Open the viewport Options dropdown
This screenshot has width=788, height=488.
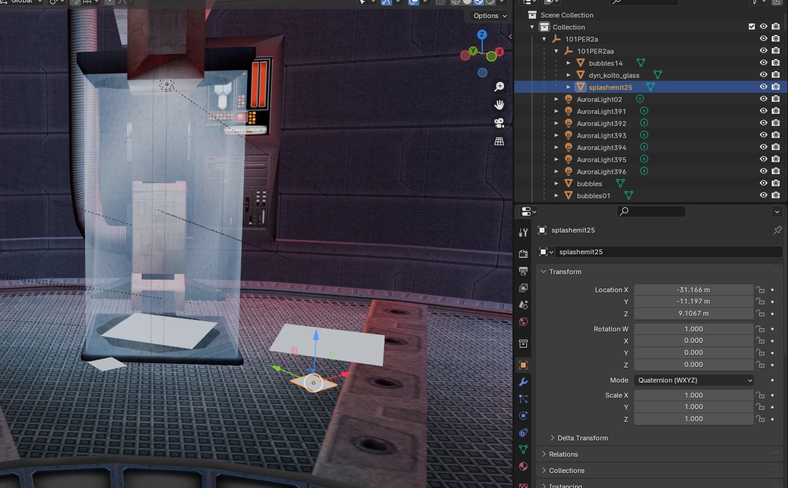[488, 16]
